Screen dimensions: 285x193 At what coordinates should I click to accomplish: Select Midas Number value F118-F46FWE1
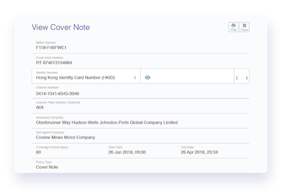coord(51,48)
